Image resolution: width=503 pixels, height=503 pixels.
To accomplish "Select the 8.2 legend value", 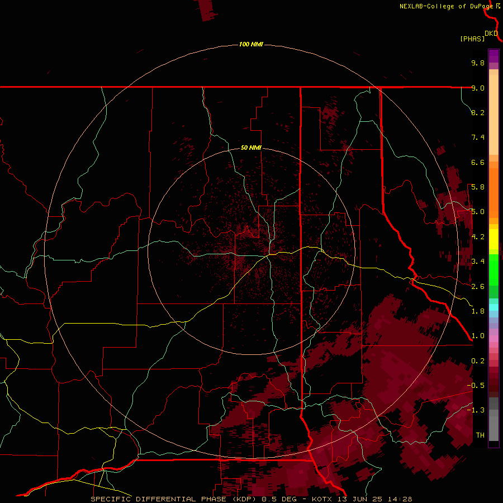I will pyautogui.click(x=478, y=112).
